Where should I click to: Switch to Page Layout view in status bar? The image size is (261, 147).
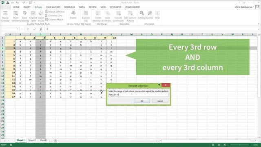pos(219,145)
